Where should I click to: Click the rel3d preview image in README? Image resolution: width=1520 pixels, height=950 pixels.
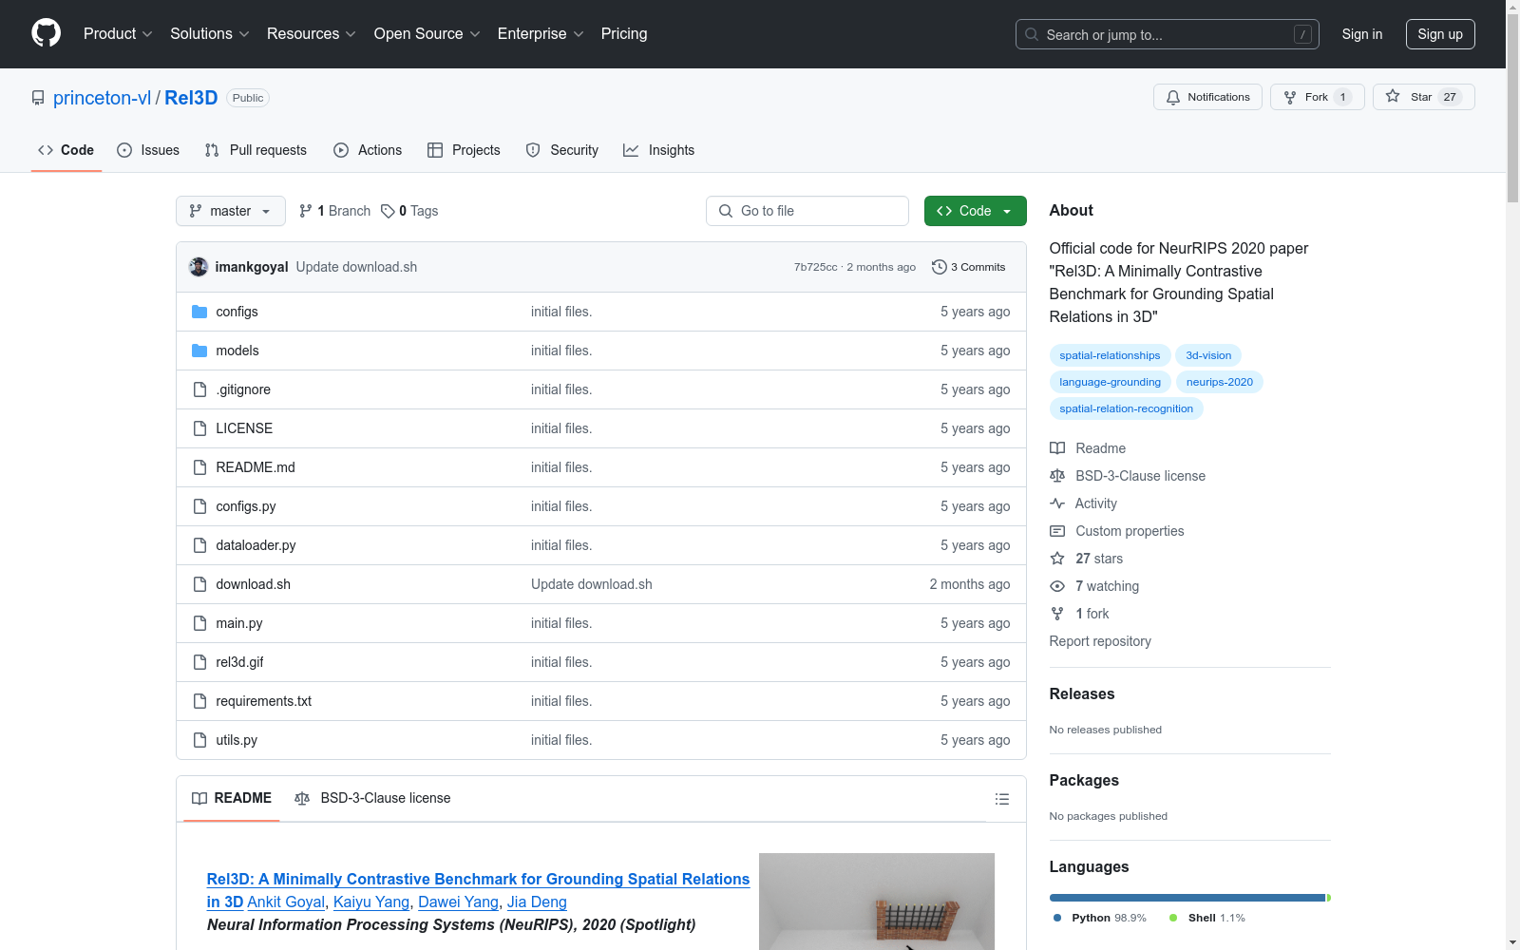coord(877,902)
